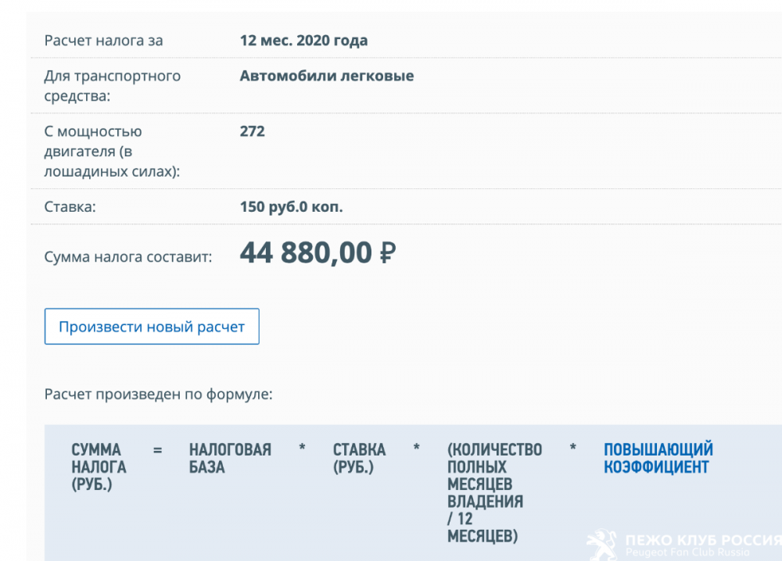Image resolution: width=782 pixels, height=561 pixels.
Task: Click the НАЛОГОВАЯ БАЗА formula term
Action: (x=230, y=459)
